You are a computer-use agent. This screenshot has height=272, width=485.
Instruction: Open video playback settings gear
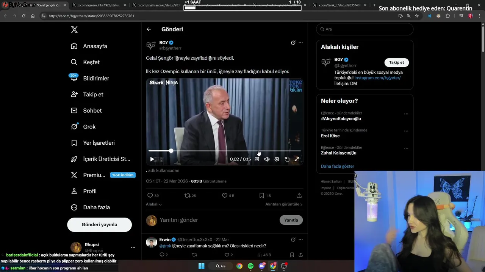coord(277,159)
